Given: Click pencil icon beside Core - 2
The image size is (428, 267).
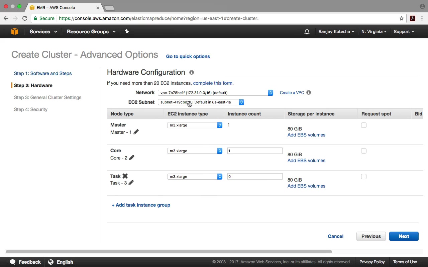Looking at the screenshot, I should pyautogui.click(x=132, y=158).
